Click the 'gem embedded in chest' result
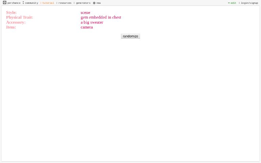This screenshot has height=163, width=261. pos(101,17)
